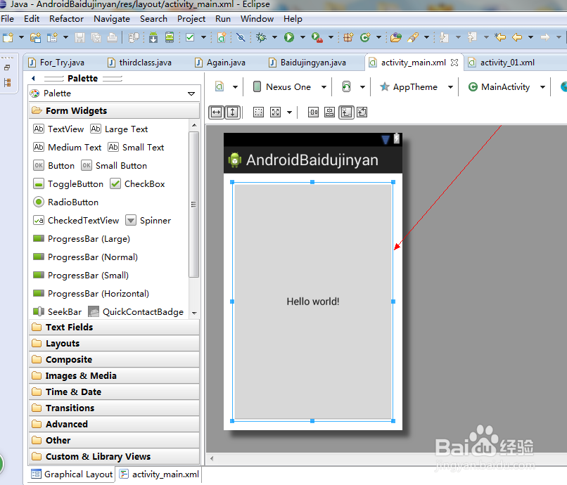
Task: Click the Print icon in the toolbar
Action: pyautogui.click(x=112, y=37)
